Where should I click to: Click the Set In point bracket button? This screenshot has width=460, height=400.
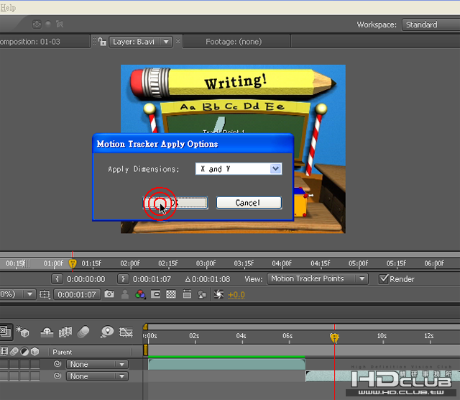point(57,278)
